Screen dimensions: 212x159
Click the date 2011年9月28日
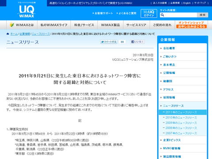coord(143,55)
